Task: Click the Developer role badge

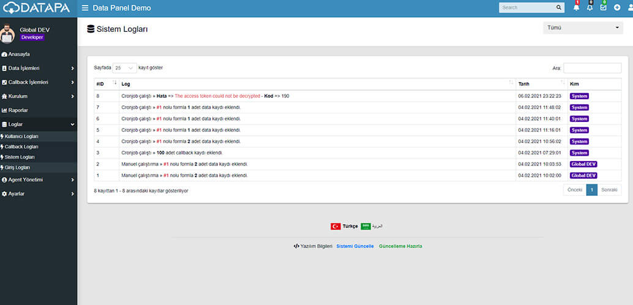Action: tap(32, 37)
